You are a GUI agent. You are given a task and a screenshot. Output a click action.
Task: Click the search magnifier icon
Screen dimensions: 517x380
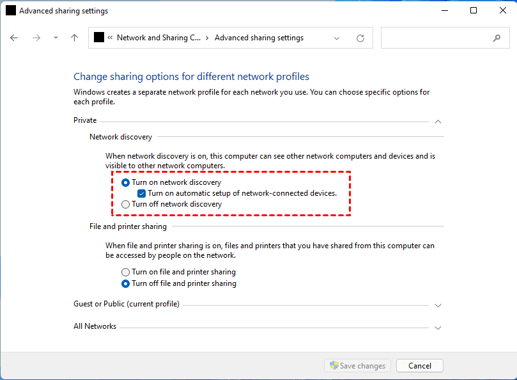point(497,38)
